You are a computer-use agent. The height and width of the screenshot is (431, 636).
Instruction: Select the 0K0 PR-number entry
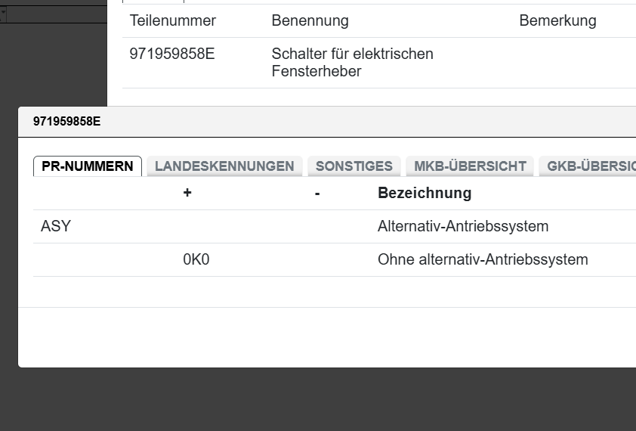[x=196, y=260]
